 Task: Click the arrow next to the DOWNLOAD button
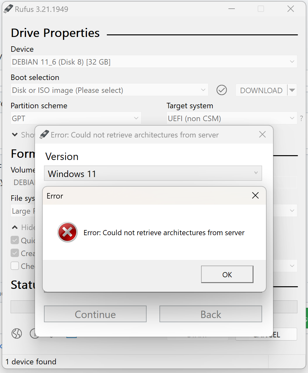[292, 90]
